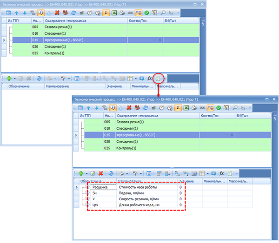Click the notepad edit icon in the front window's top toolbar

coord(226,108)
